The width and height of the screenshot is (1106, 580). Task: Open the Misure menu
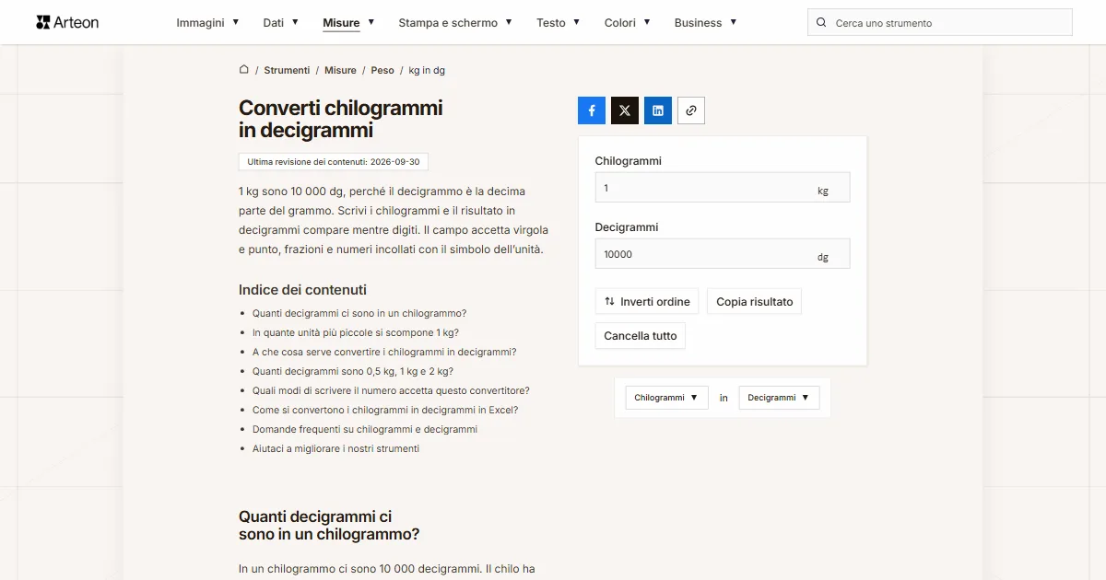click(348, 22)
